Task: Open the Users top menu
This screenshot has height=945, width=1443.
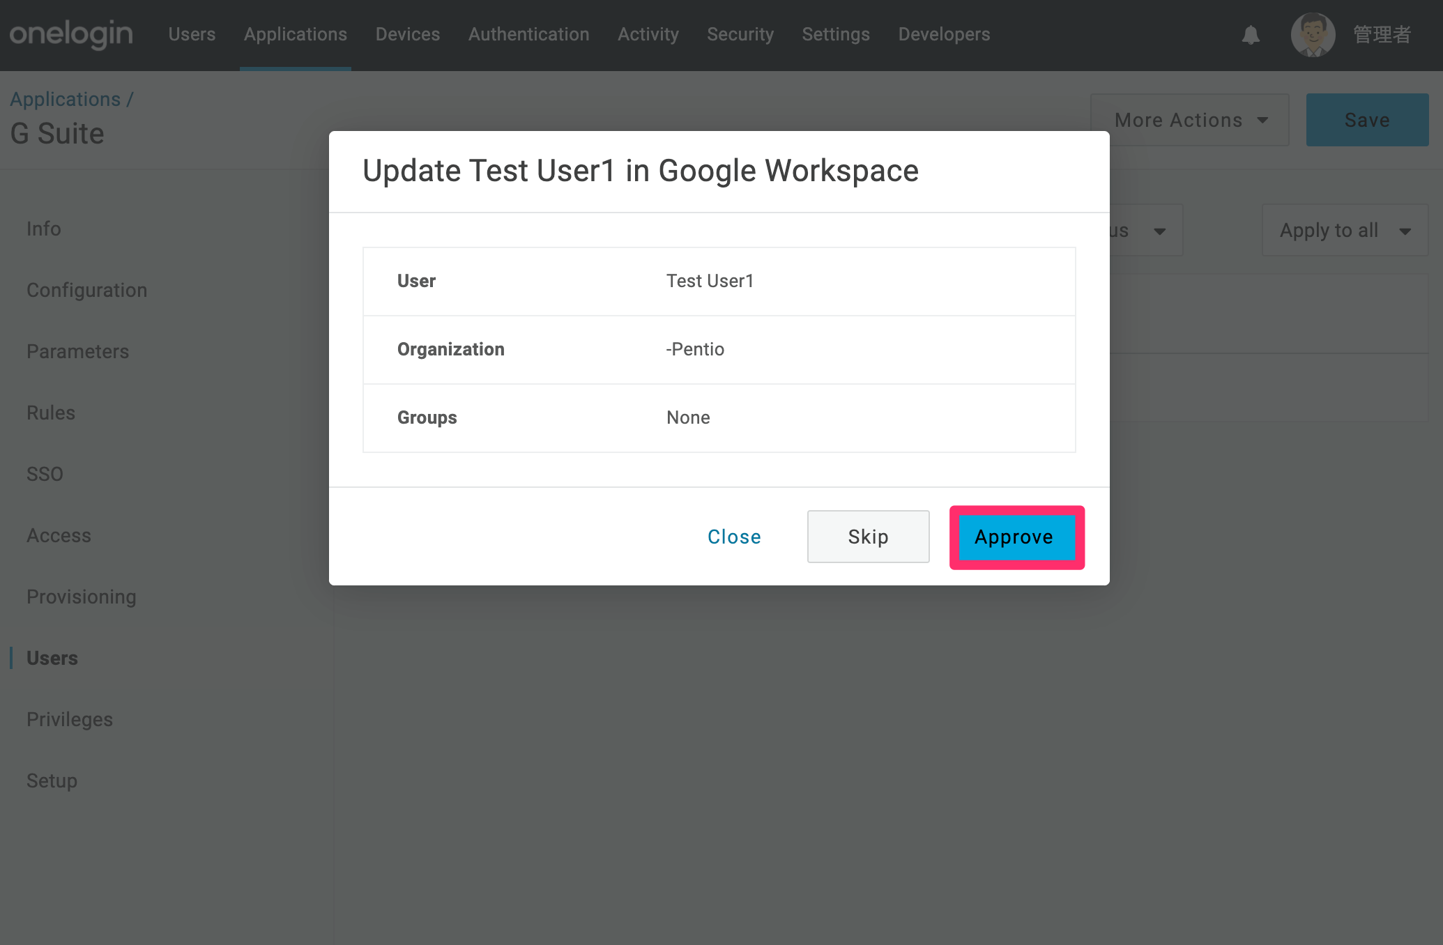Action: [192, 34]
